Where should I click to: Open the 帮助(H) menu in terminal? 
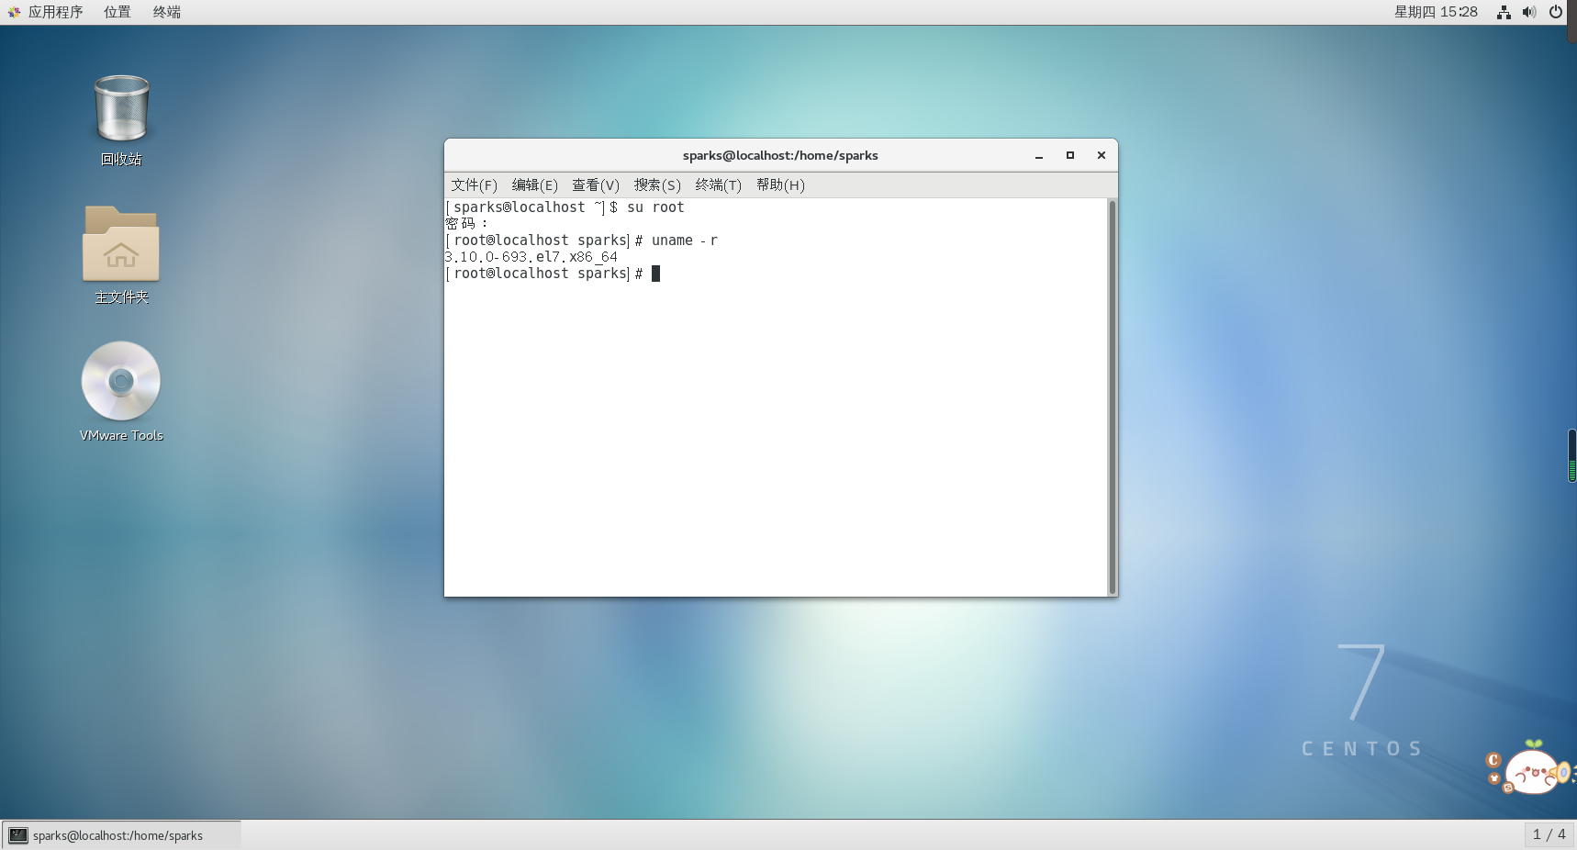click(780, 185)
